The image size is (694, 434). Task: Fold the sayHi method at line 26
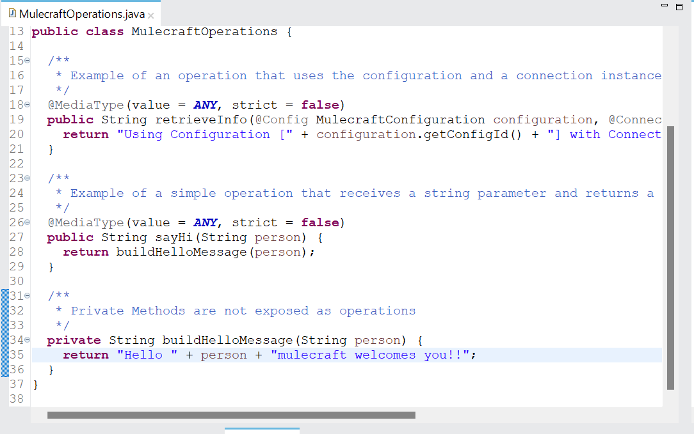tap(27, 223)
